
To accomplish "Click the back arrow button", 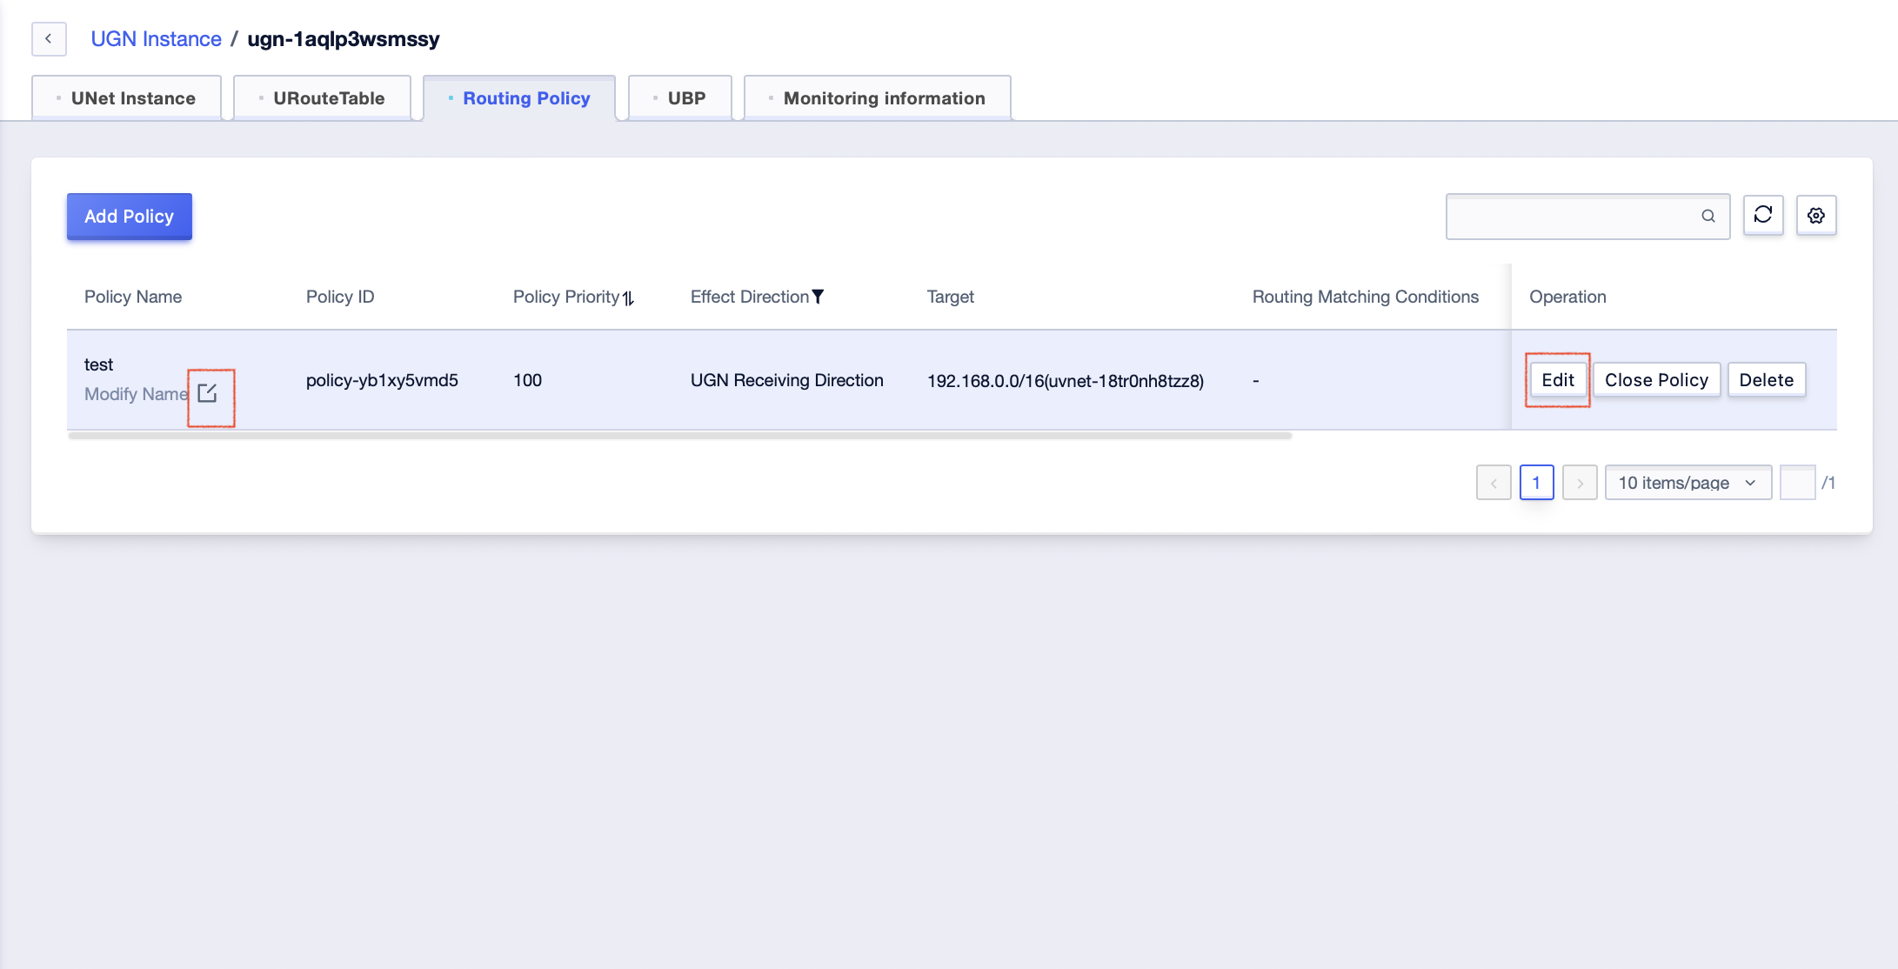I will (49, 39).
